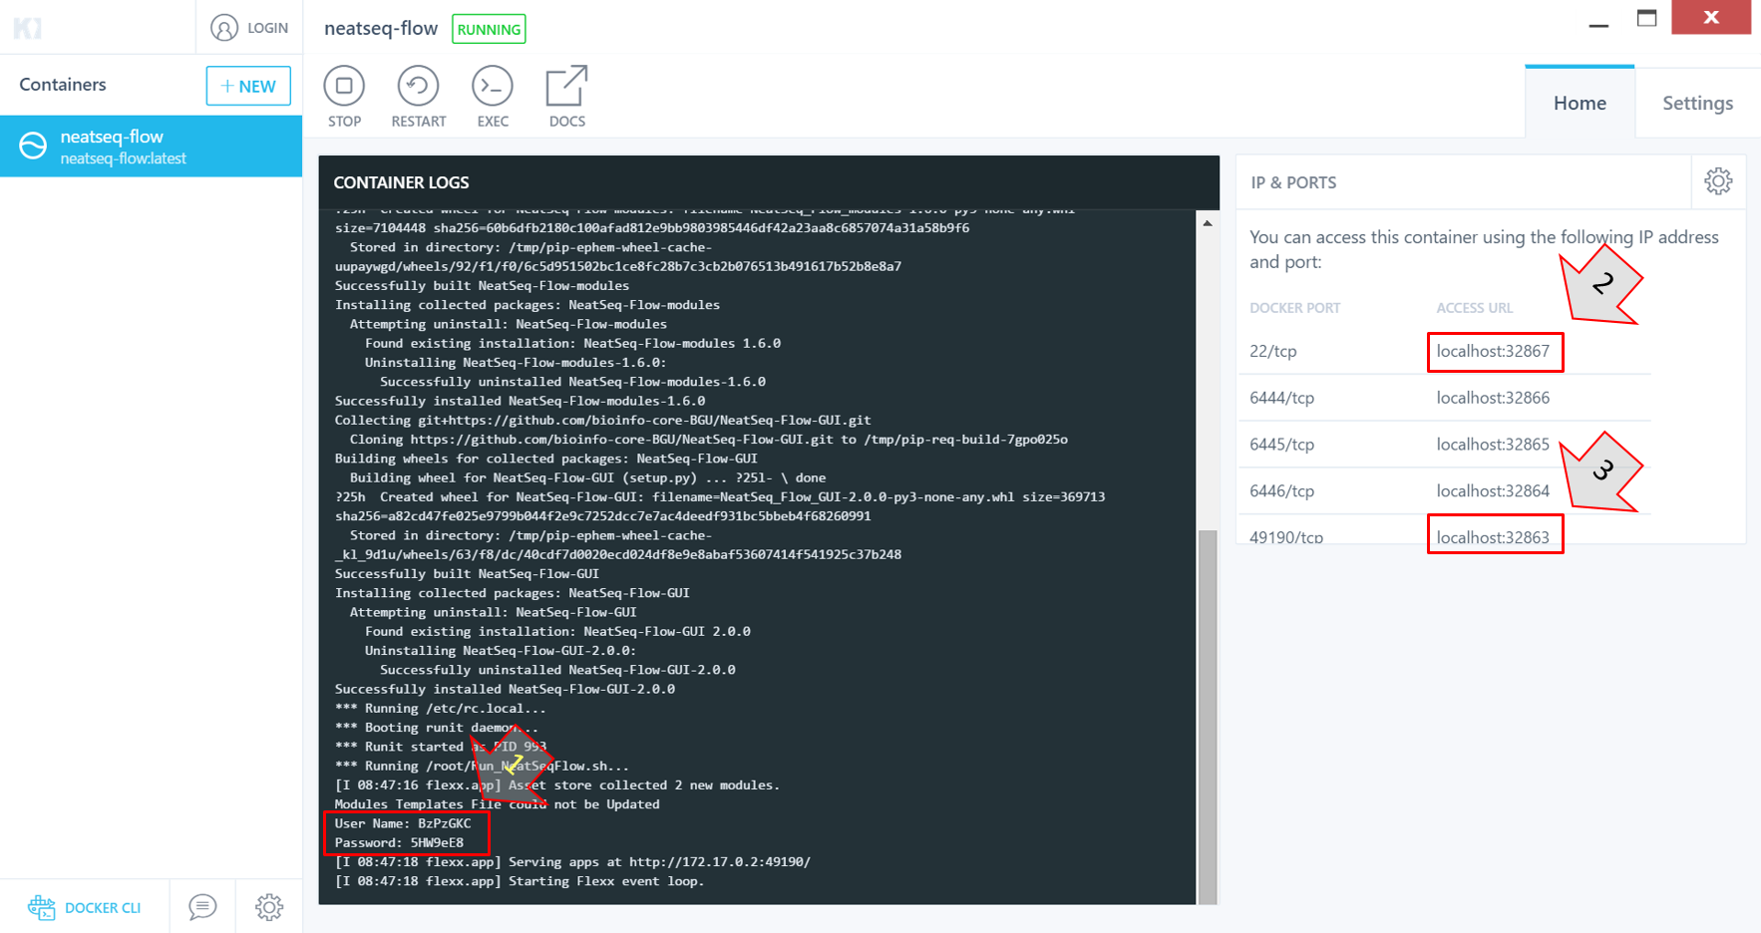1761x933 pixels.
Task: Click the container logs scrollbar thumb
Action: point(1208,716)
